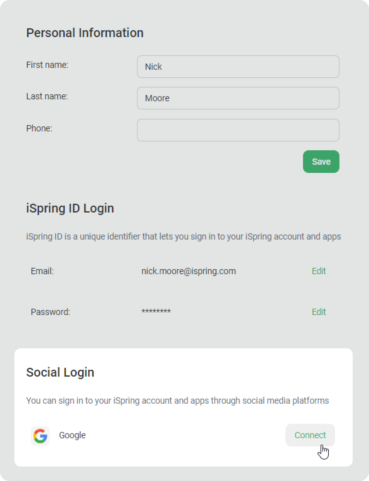Select the nick.moore@ispring.com email text
Screen dimensions: 369x481
(189, 271)
